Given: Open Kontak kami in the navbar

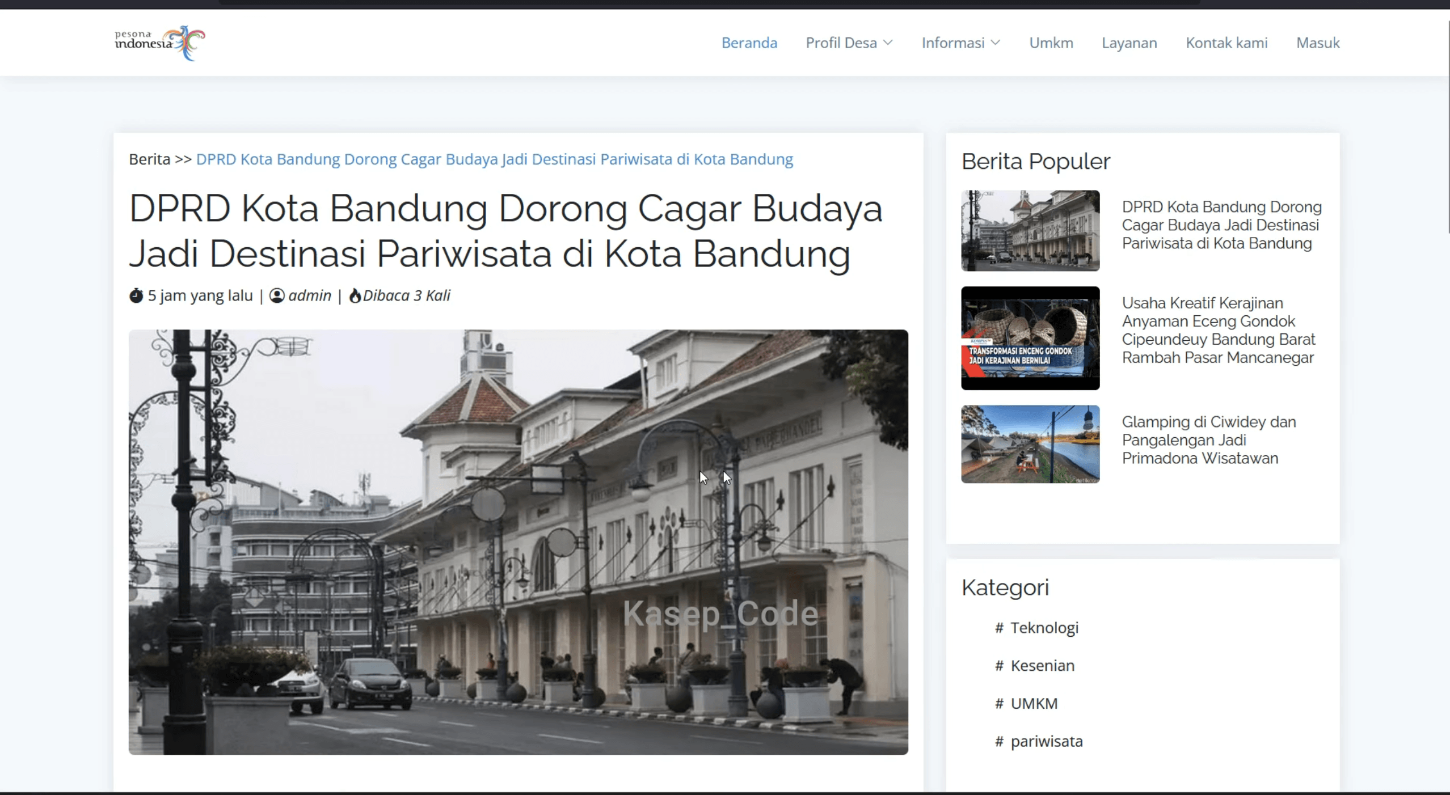Looking at the screenshot, I should (1226, 43).
